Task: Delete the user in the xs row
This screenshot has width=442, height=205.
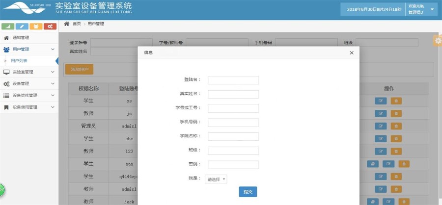Action: [396, 101]
